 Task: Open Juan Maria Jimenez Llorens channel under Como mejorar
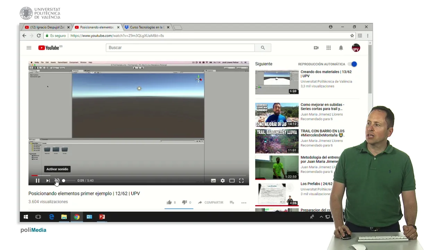[322, 114]
